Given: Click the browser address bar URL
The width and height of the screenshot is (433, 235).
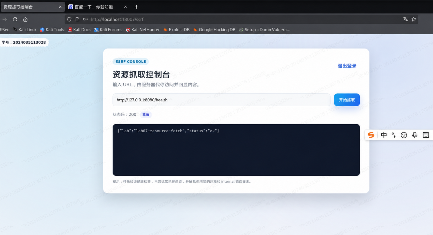Looking at the screenshot, I should point(117,19).
